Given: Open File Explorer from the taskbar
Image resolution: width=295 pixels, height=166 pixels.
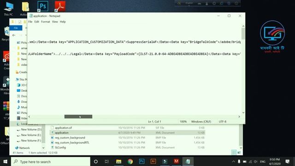Looking at the screenshot, I should click(118, 161).
